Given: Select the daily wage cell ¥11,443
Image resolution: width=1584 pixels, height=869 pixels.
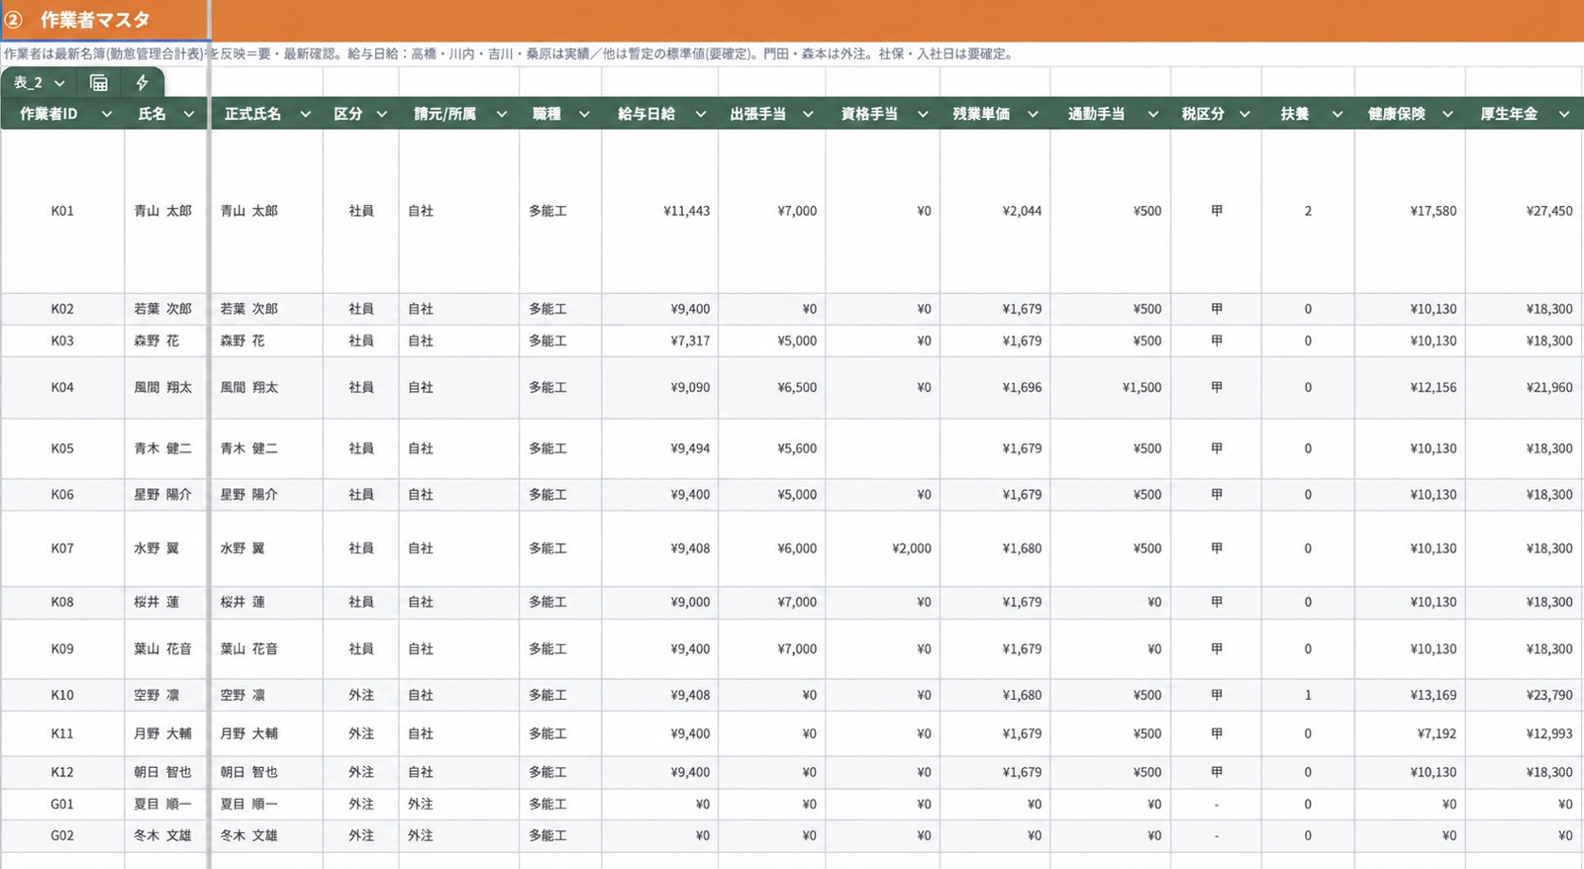Looking at the screenshot, I should (x=659, y=211).
